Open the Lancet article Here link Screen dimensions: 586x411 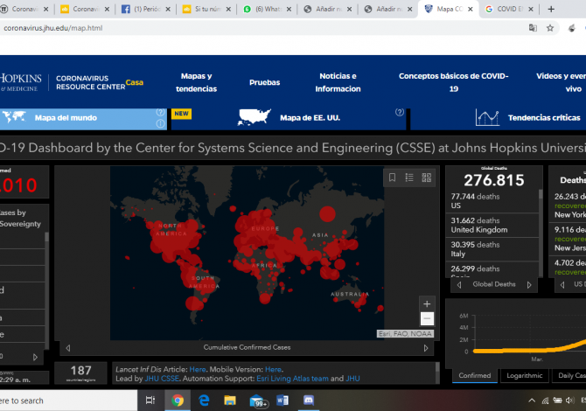tap(198, 370)
